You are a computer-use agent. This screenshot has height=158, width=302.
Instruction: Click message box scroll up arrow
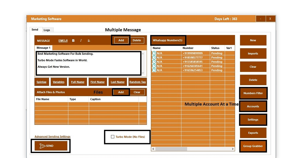pos(143,53)
